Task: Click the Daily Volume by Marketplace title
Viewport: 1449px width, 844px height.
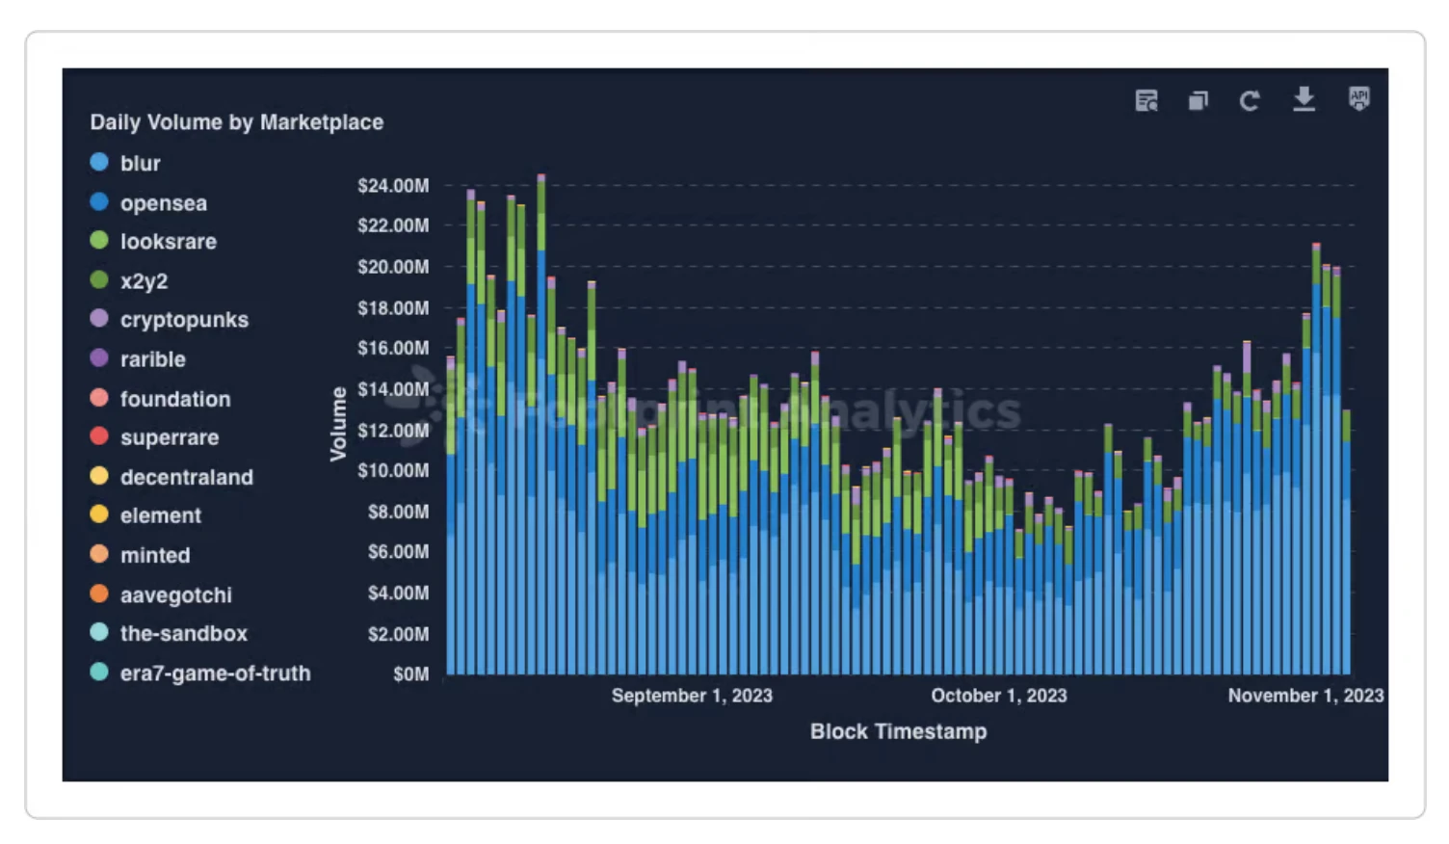Action: pyautogui.click(x=237, y=122)
